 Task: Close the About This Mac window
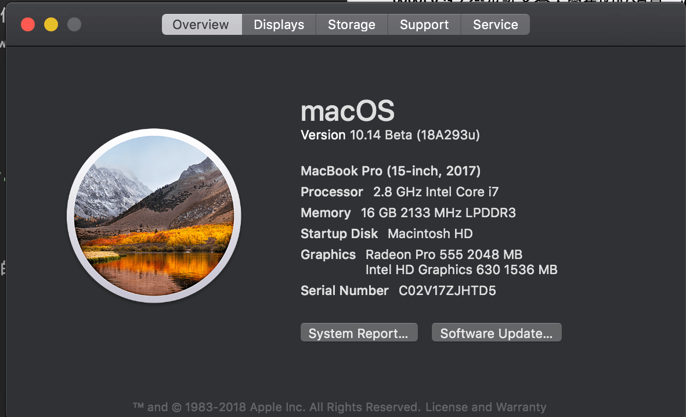(28, 24)
